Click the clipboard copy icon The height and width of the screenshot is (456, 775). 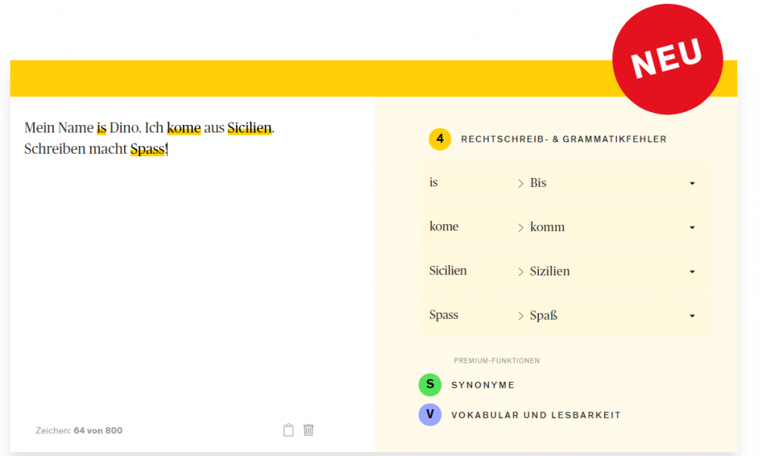point(288,429)
